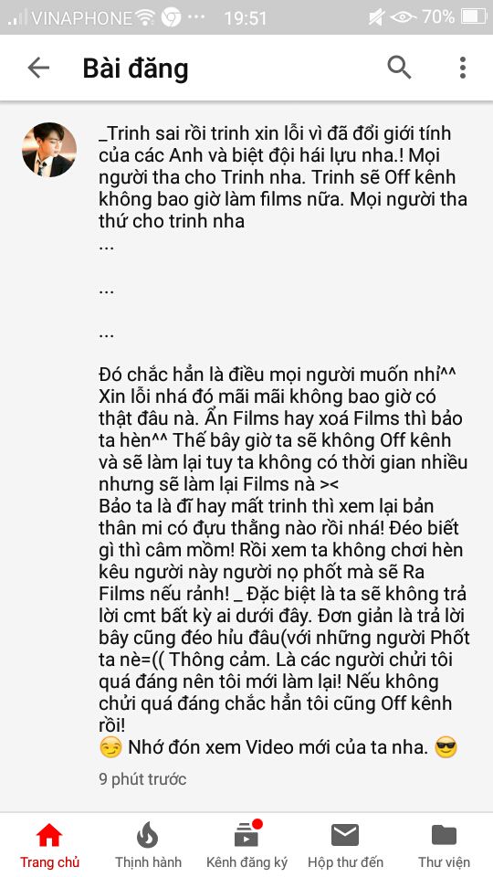Tap the 9 phút trước timestamp
The width and height of the screenshot is (493, 877).
pyautogui.click(x=142, y=778)
